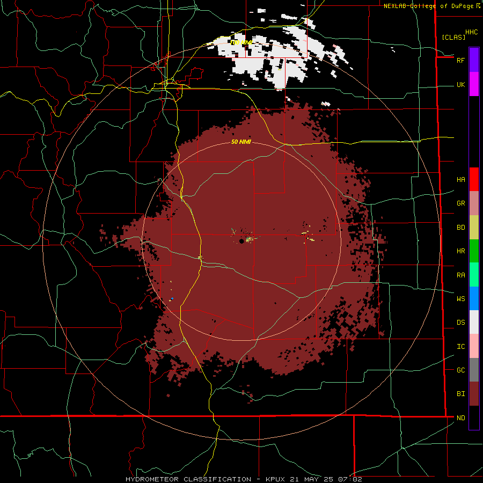Viewport: 483px width, 483px height.
Task: Click the GR legend label
Action: [460, 203]
